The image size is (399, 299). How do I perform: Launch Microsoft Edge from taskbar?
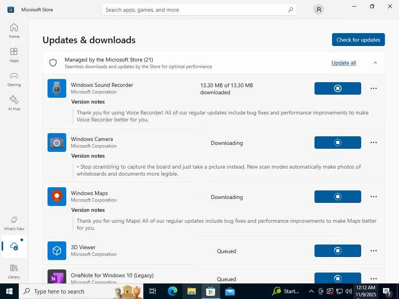pos(173,291)
